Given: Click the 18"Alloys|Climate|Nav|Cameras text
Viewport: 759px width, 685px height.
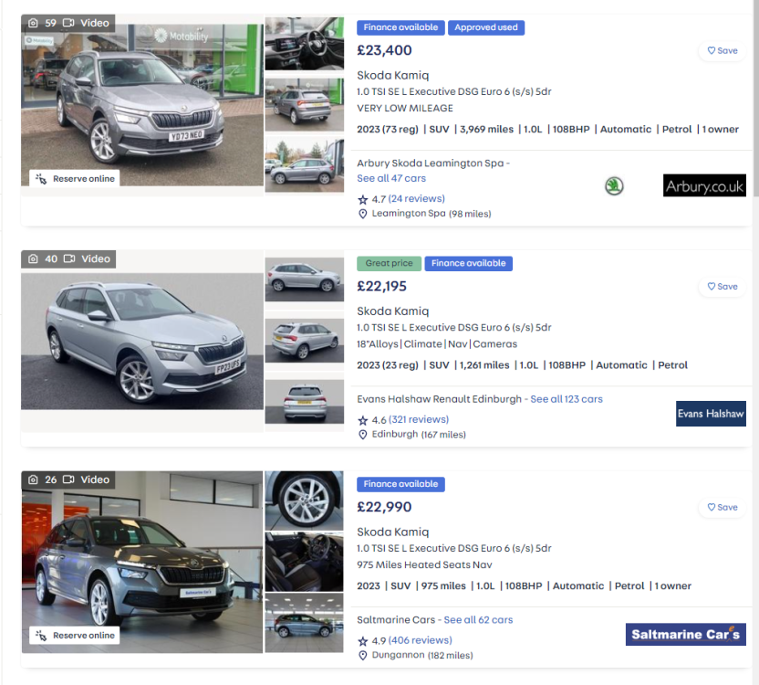Looking at the screenshot, I should [437, 344].
